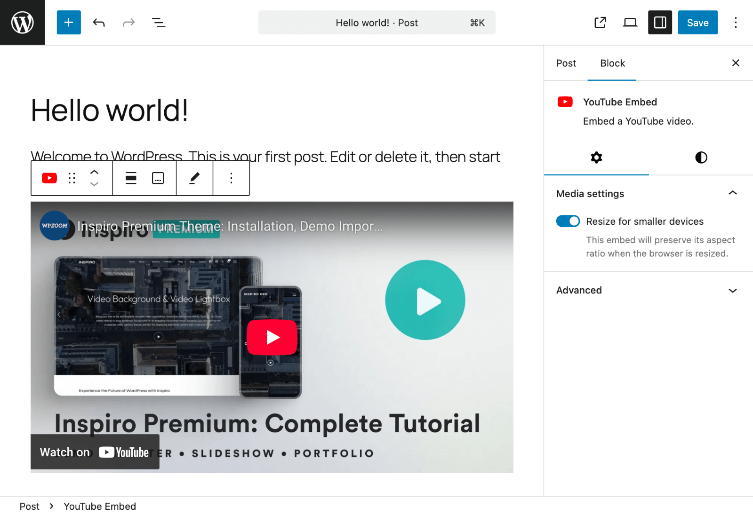Toggle the settings sidebar panel button

pos(660,22)
